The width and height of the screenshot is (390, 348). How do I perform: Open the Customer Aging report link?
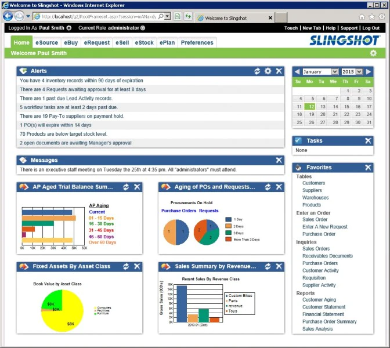[319, 300]
